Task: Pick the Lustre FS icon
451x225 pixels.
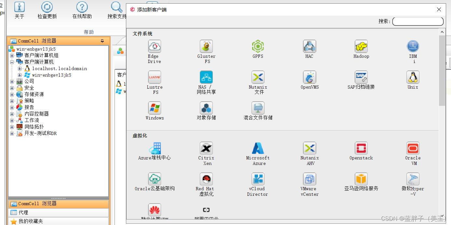Action: [155, 77]
